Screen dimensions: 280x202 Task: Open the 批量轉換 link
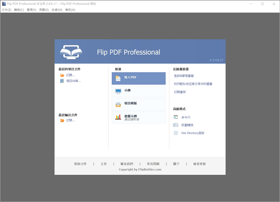(187, 125)
